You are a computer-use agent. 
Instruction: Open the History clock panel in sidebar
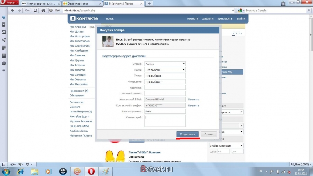point(4,64)
